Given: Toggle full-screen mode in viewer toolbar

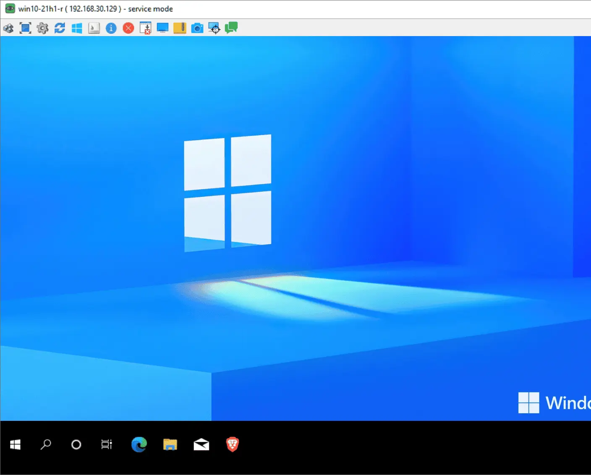Looking at the screenshot, I should click(x=26, y=28).
